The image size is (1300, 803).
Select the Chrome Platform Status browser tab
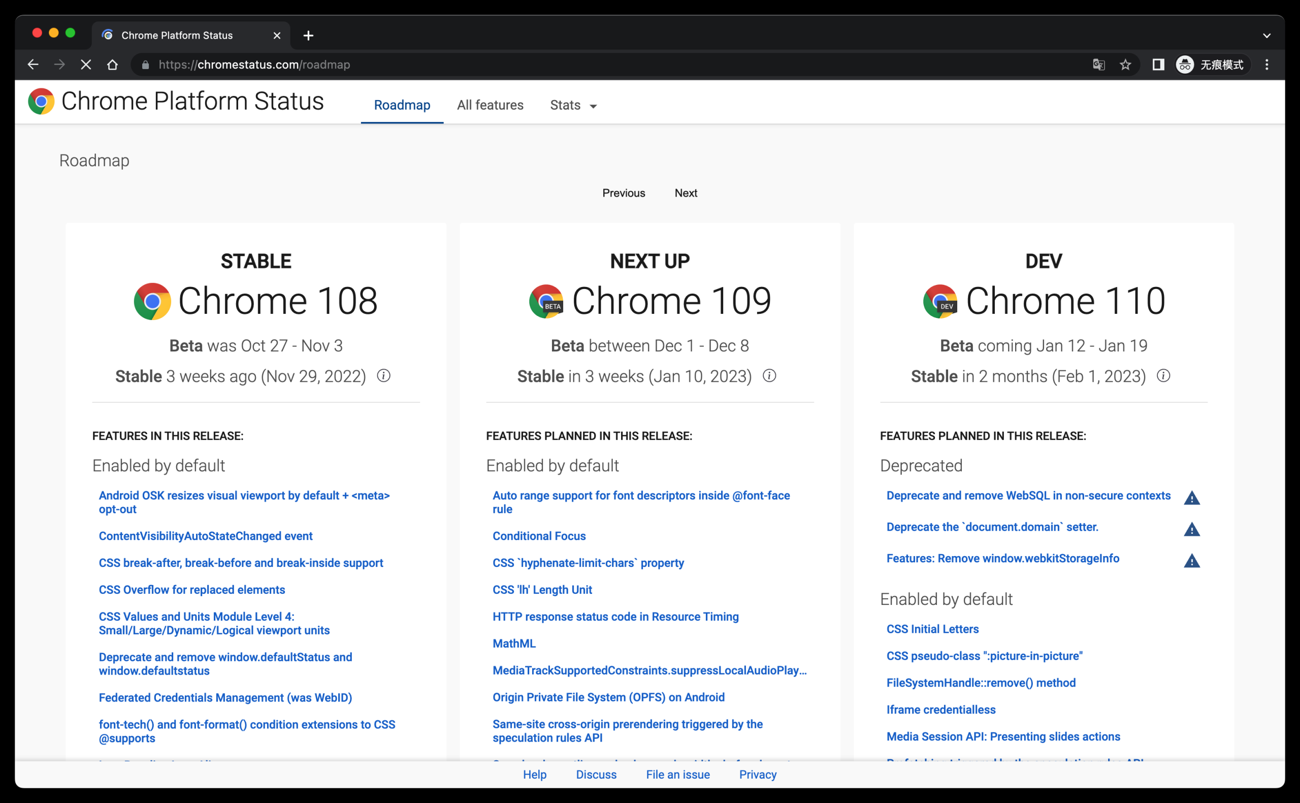click(191, 36)
